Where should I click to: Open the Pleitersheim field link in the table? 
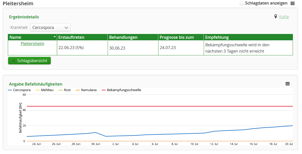click(x=32, y=43)
